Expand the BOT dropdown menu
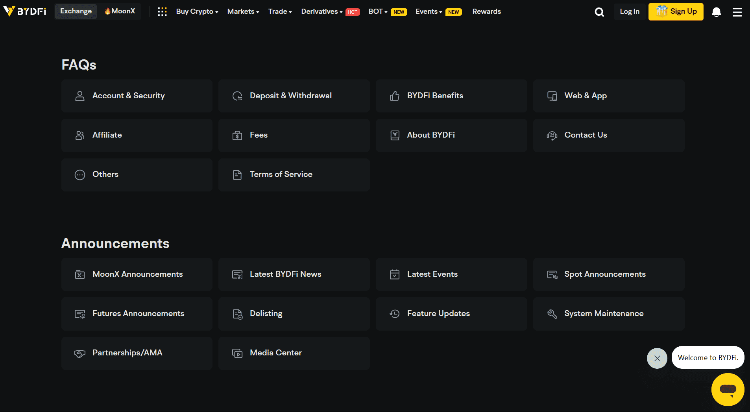This screenshot has width=750, height=412. [x=378, y=11]
